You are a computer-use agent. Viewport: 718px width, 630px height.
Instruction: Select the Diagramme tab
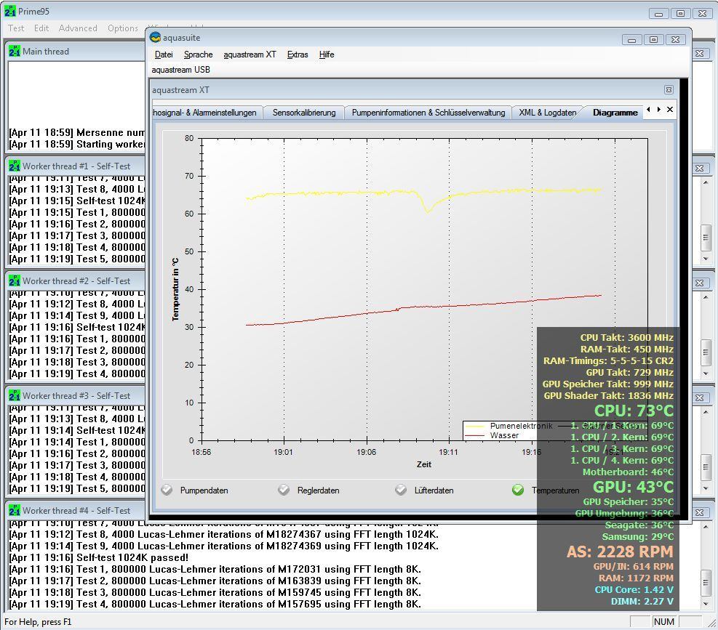coord(615,113)
